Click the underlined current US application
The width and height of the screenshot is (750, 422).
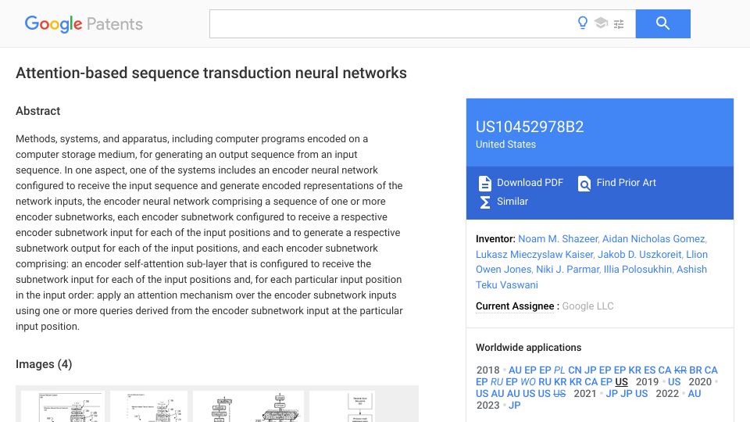621,382
